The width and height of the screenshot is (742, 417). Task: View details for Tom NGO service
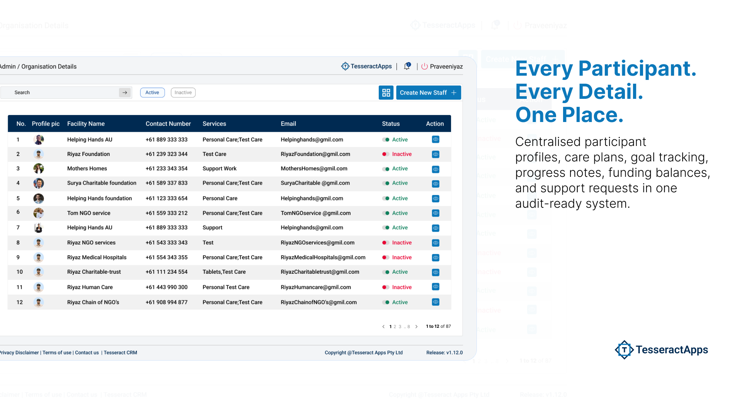436,213
